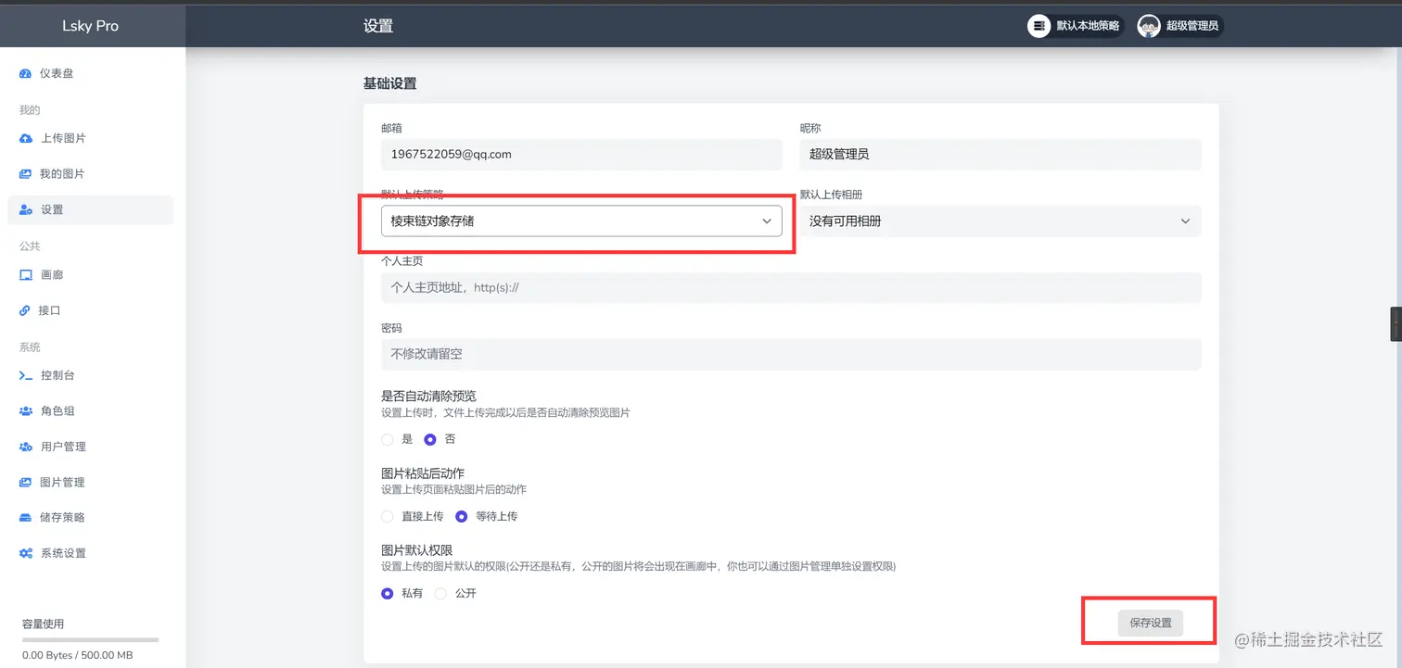
Task: Click the 个人主页 address input
Action: 791,288
